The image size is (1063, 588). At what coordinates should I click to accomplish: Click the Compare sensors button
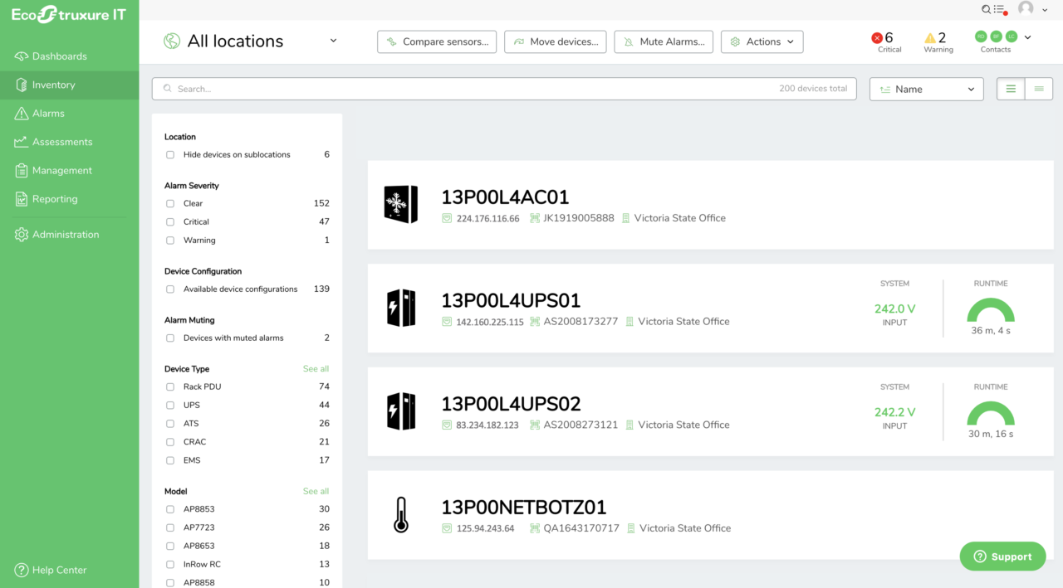pyautogui.click(x=437, y=41)
